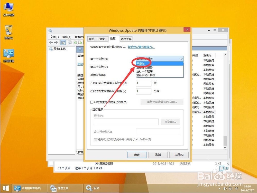
Task: Open 控制面板 desktop shortcut
Action: click(x=8, y=56)
